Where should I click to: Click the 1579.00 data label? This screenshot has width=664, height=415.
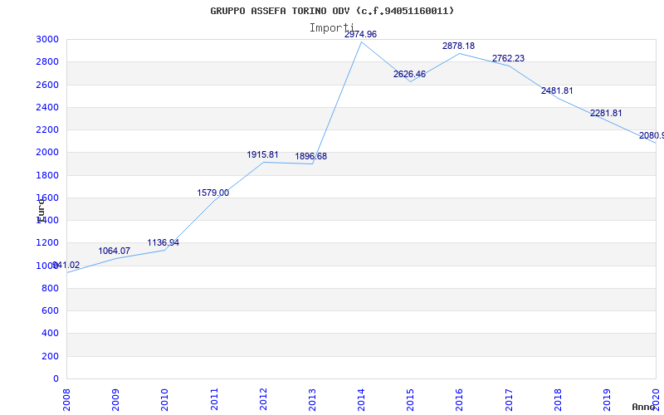click(213, 193)
